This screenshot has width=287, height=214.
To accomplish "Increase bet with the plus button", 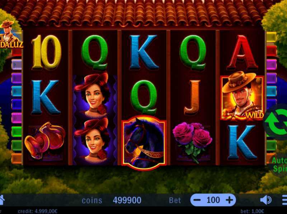I will (x=229, y=200).
